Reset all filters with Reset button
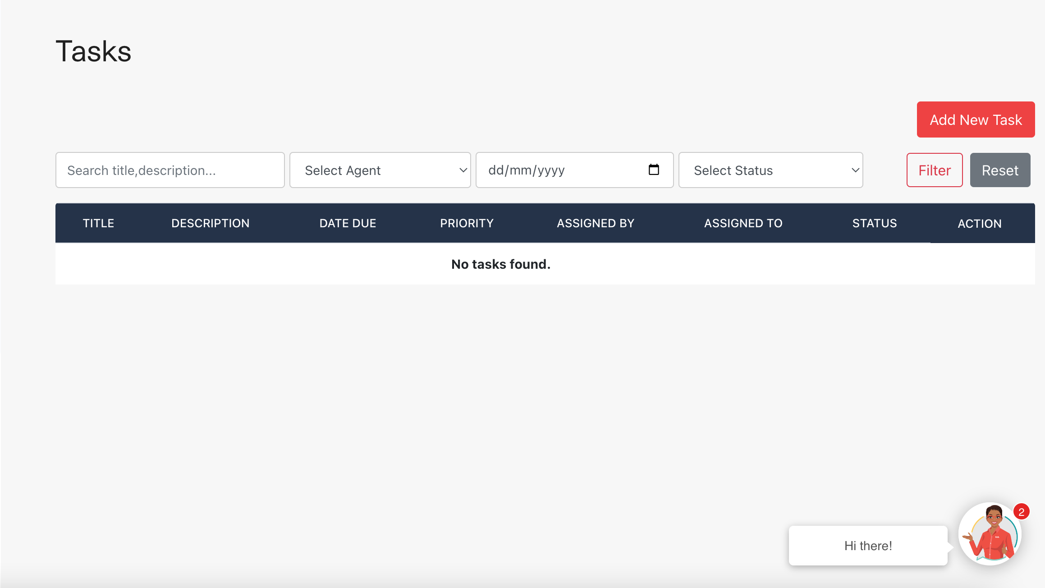1045x588 pixels. [x=1000, y=170]
